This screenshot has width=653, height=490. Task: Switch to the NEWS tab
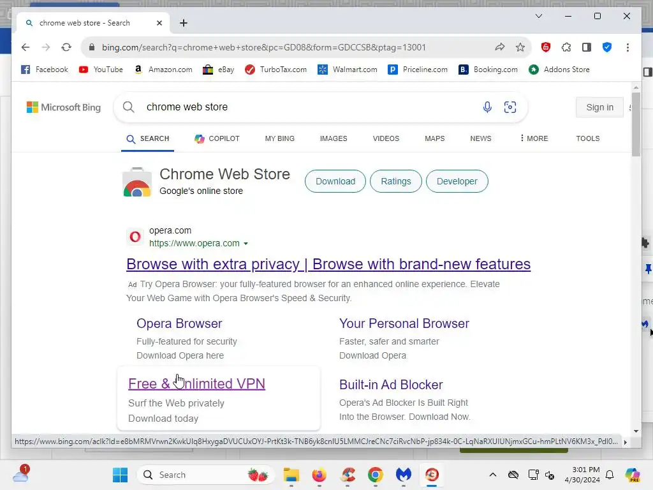click(481, 138)
